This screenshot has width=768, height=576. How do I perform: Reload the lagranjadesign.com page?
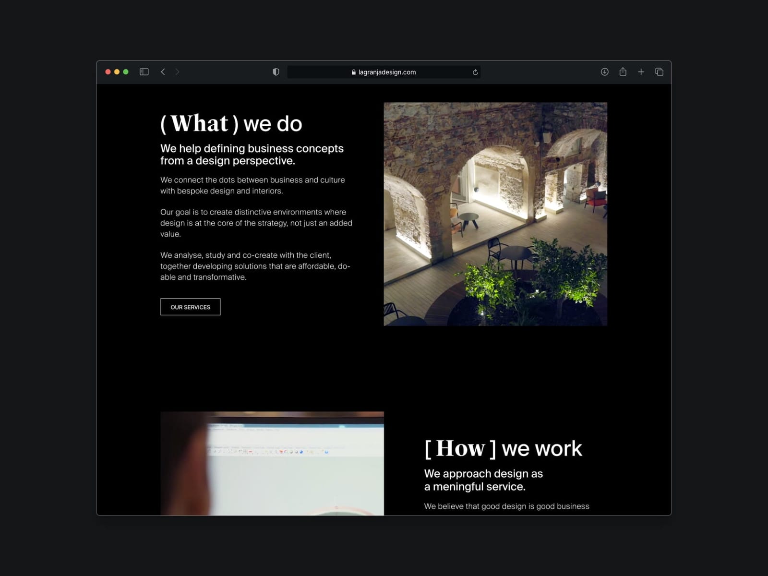pos(475,72)
